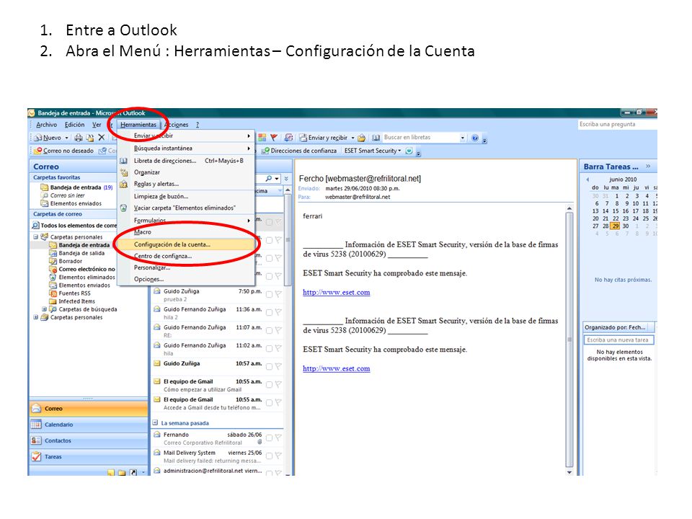This screenshot has height=519, width=692.
Task: Click the Nuevo toolbar button
Action: (x=48, y=138)
